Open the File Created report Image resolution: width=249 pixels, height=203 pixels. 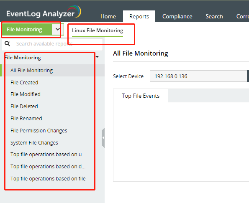tap(24, 83)
